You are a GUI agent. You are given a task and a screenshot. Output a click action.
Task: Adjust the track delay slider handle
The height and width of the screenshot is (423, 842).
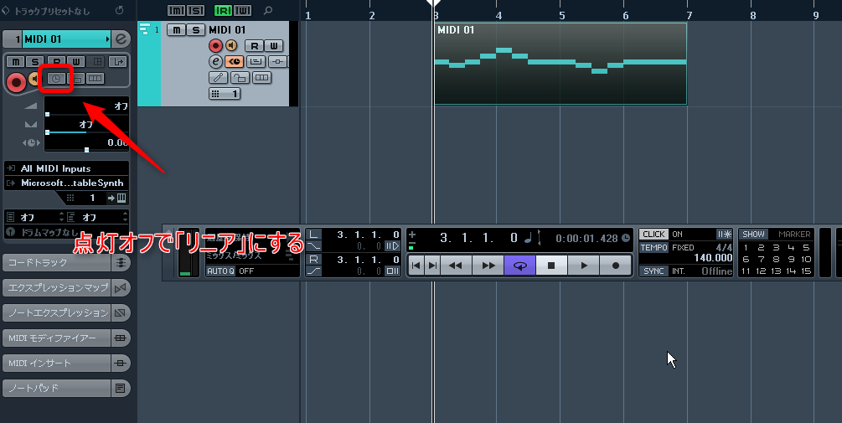click(x=86, y=150)
